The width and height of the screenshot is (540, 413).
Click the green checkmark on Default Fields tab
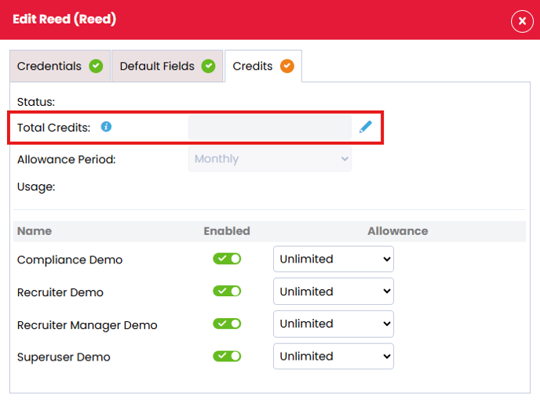click(x=208, y=67)
